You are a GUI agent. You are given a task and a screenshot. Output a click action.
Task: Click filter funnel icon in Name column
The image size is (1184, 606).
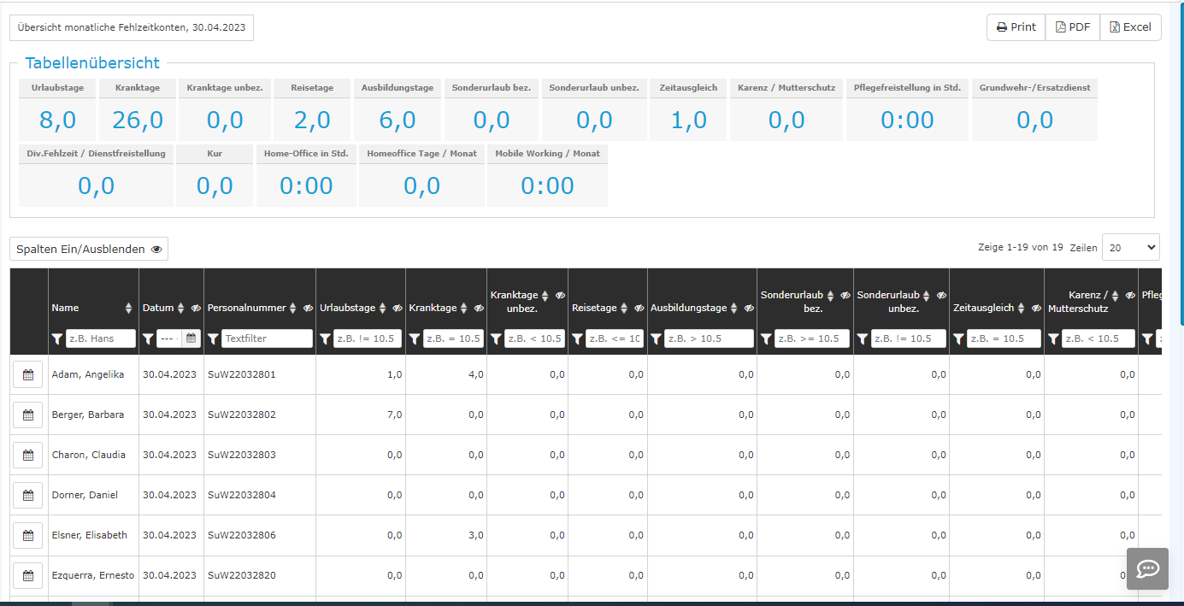pyautogui.click(x=57, y=339)
